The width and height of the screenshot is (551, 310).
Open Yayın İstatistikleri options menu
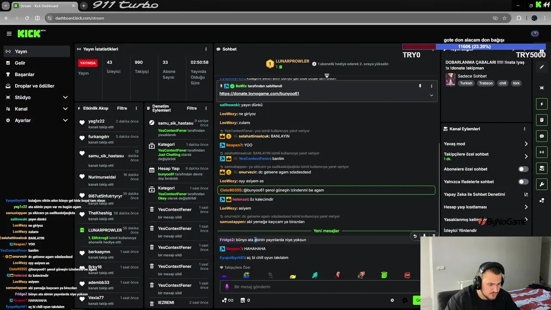[x=206, y=49]
